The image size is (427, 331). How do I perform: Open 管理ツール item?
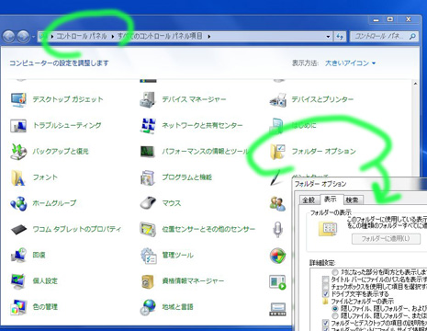coord(166,255)
